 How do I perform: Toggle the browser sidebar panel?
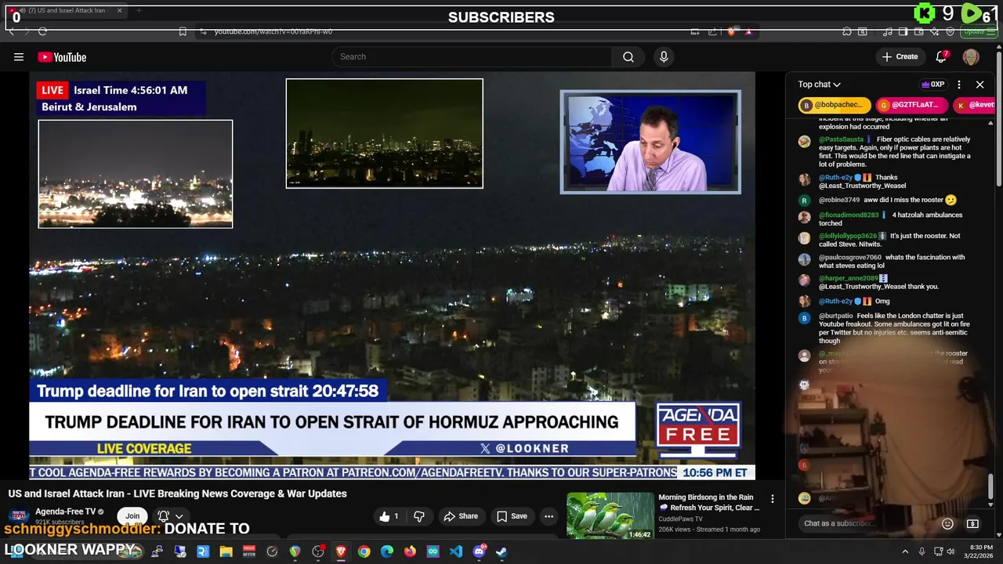903,31
